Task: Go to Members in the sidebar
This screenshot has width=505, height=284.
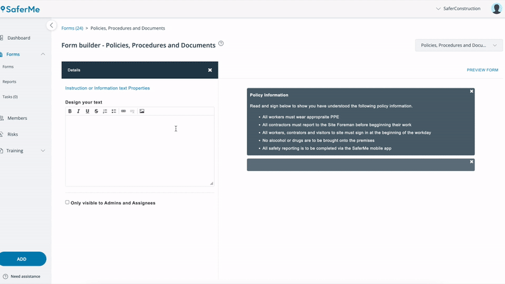Action: 17,118
